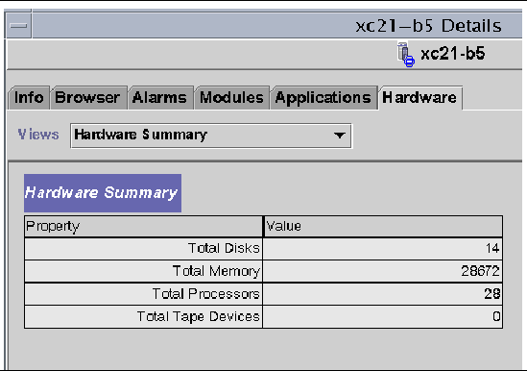
Task: Click the xc21-b5 host name label
Action: 453,54
